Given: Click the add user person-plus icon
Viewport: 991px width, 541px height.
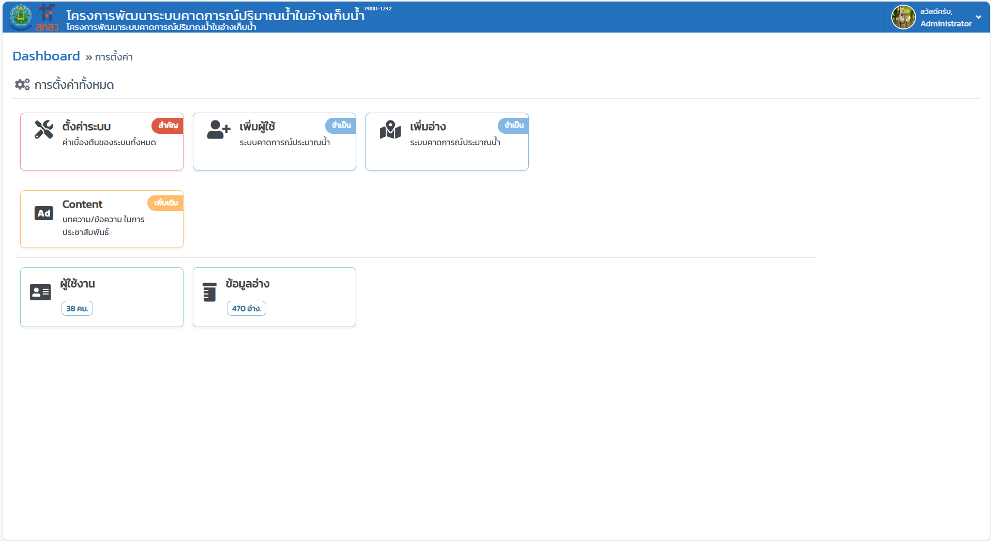Looking at the screenshot, I should pos(218,130).
